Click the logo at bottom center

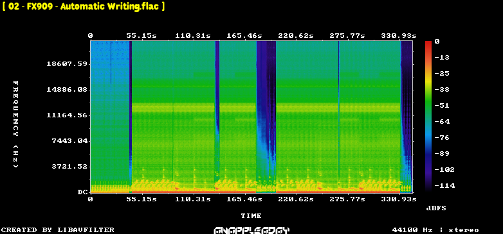(251, 230)
